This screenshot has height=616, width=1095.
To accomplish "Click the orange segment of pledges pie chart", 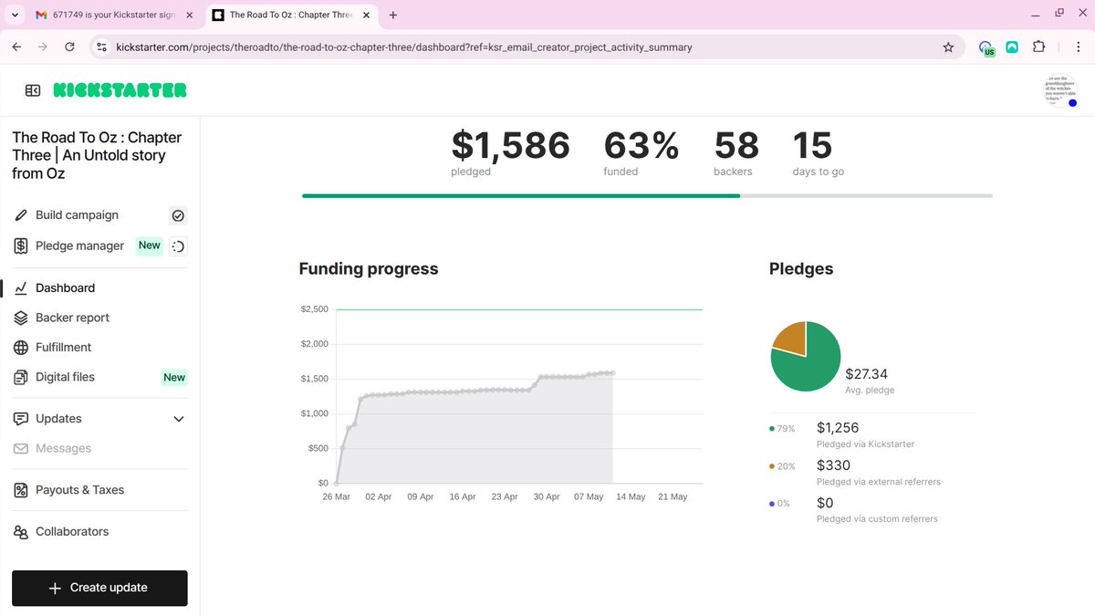I will 792,338.
